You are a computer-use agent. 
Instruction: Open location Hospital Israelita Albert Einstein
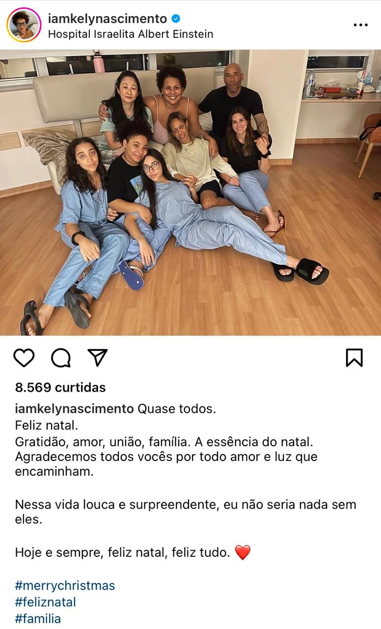(131, 34)
